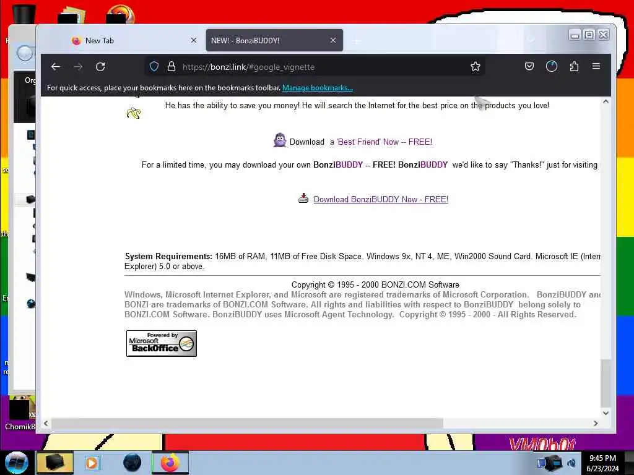Open the media player taskbar icon
Screen dimensions: 634x475
point(92,463)
